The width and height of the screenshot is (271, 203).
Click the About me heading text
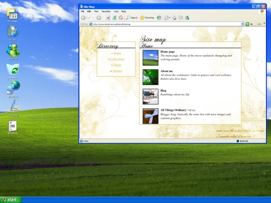pos(167,71)
